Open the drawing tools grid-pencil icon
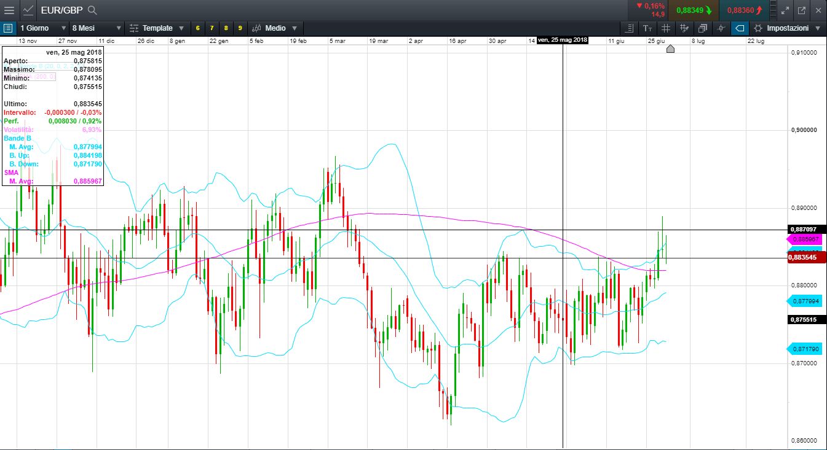Viewport: 827px width, 450px height. click(684, 28)
